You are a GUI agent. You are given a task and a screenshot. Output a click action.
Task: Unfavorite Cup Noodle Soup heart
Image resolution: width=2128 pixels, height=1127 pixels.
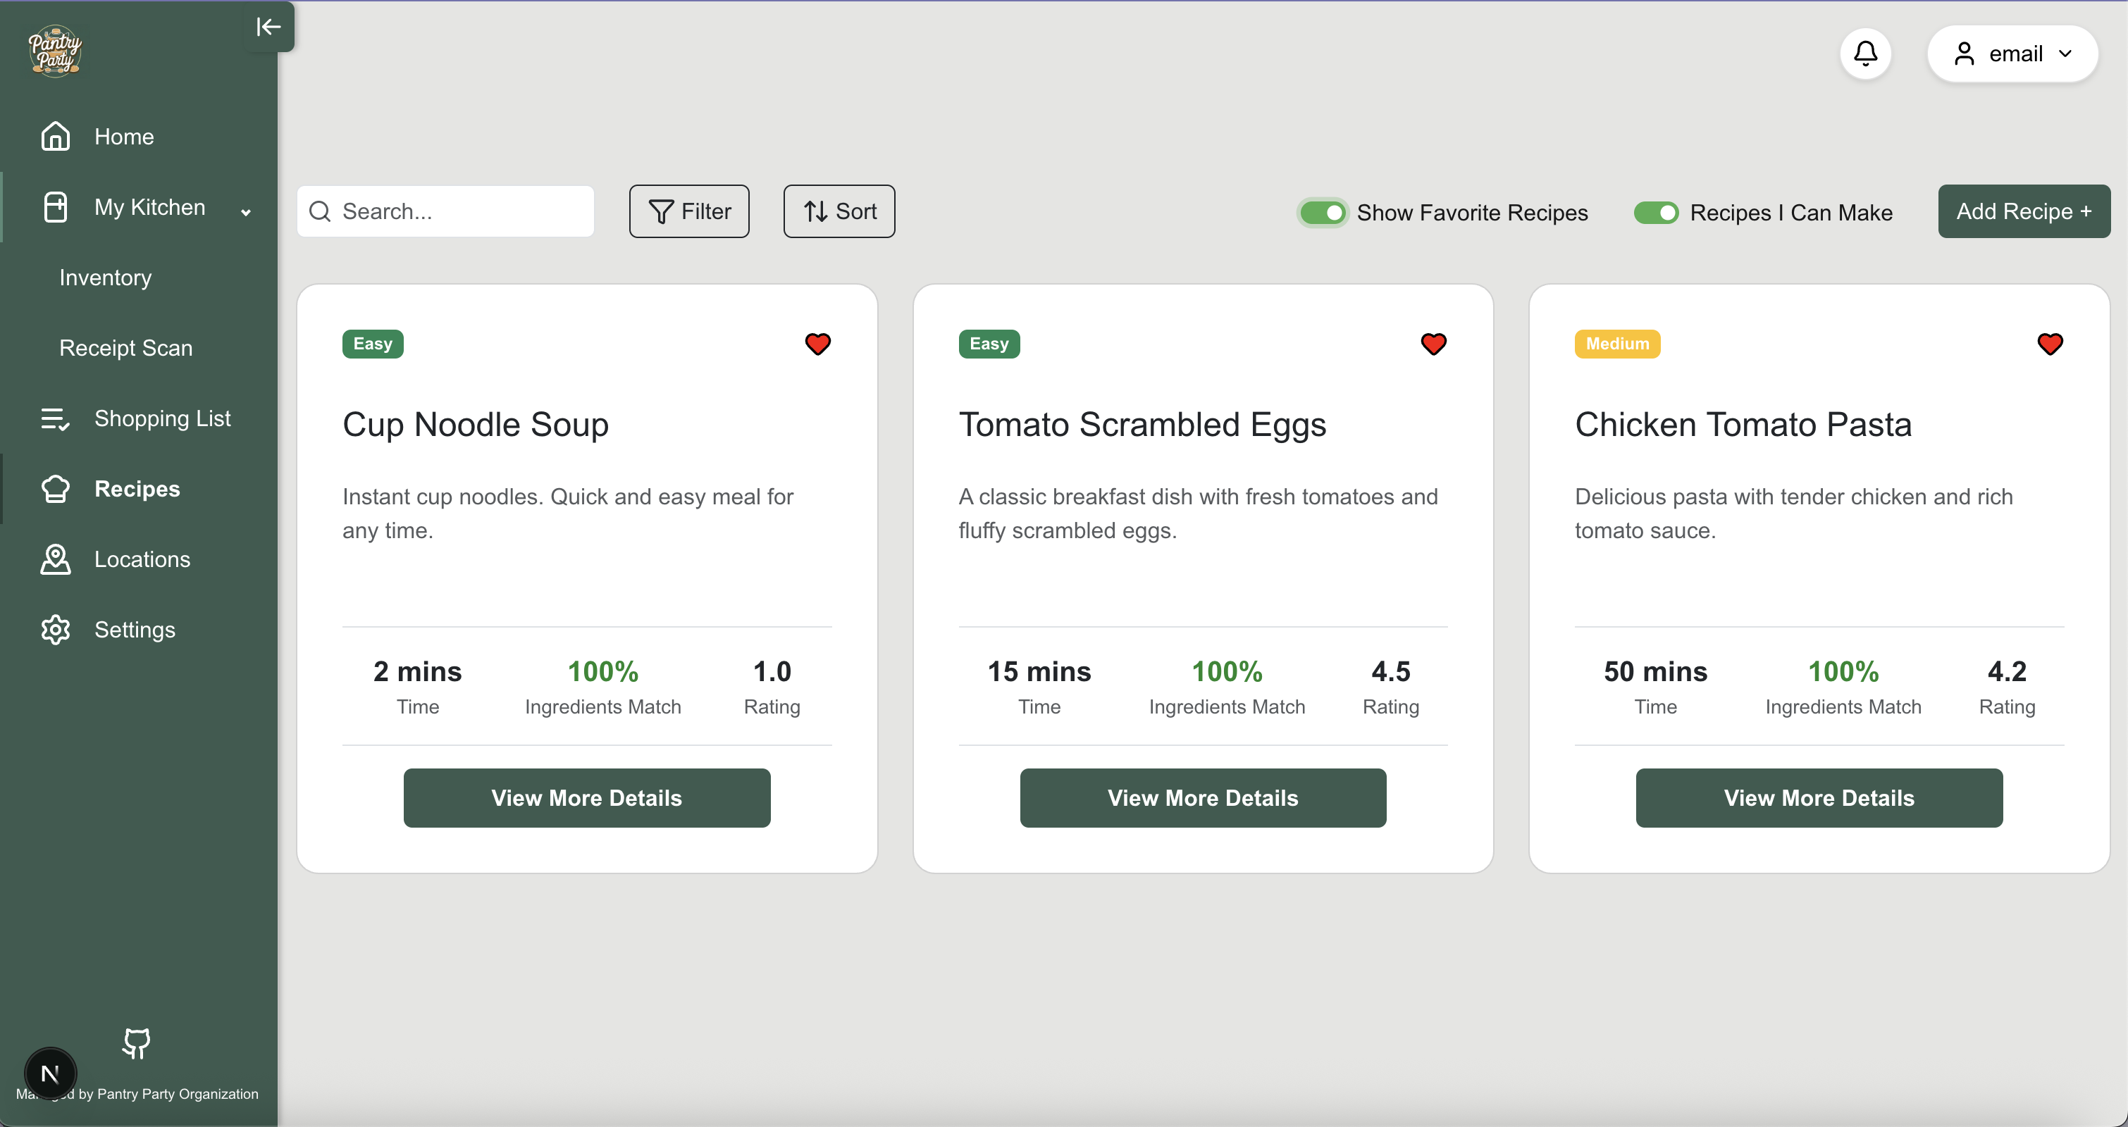pos(818,344)
